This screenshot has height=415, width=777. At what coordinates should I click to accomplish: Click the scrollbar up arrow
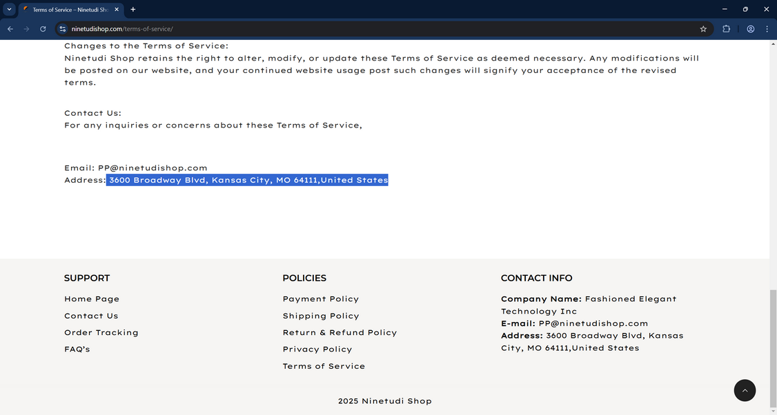pyautogui.click(x=773, y=43)
